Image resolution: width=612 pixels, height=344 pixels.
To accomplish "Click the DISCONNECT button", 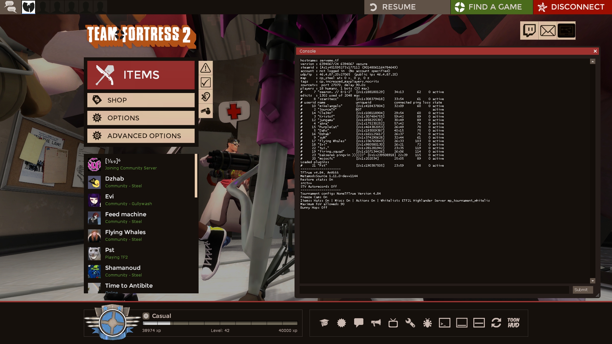I will tap(572, 7).
